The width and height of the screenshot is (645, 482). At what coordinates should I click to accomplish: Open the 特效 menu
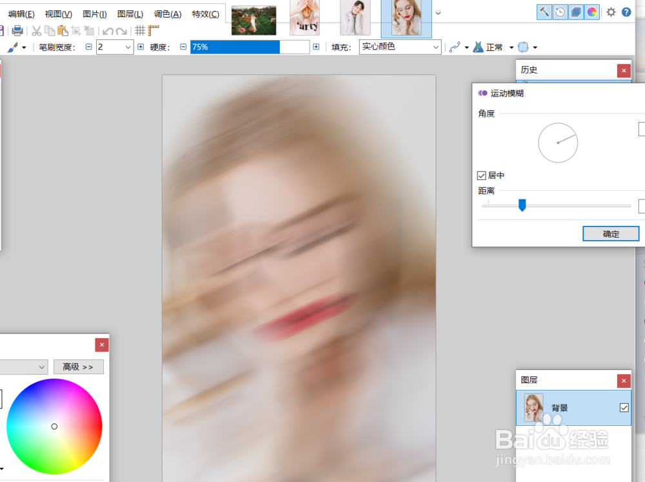click(205, 14)
